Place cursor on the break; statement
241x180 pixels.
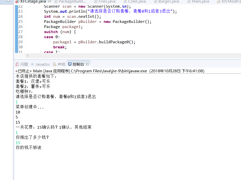pos(60,47)
